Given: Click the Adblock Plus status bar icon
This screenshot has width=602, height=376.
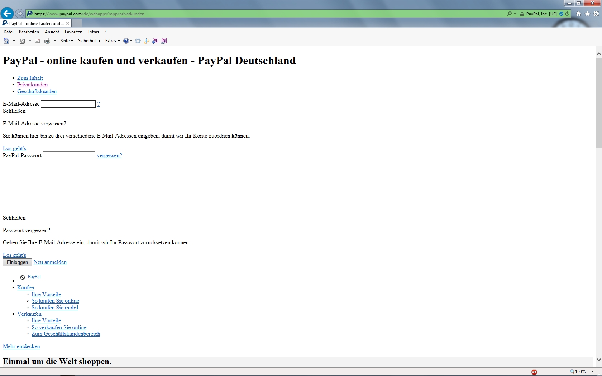Looking at the screenshot, I should (x=534, y=372).
